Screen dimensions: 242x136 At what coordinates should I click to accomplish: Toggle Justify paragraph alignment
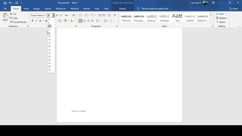tap(92, 21)
